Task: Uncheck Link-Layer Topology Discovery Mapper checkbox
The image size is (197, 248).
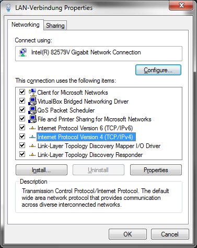Action: [22, 145]
